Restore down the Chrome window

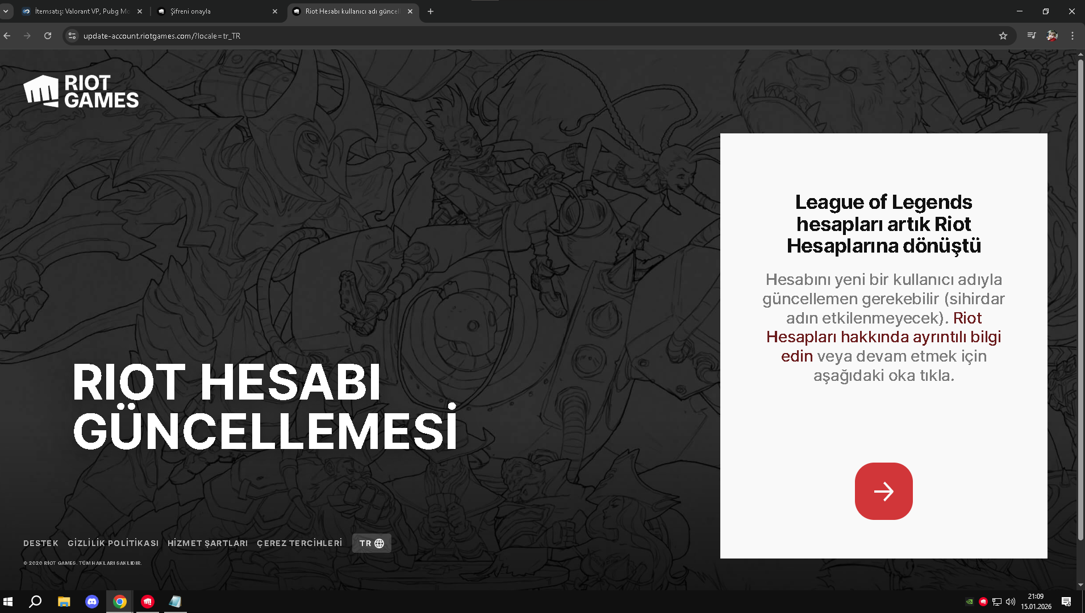tap(1046, 11)
